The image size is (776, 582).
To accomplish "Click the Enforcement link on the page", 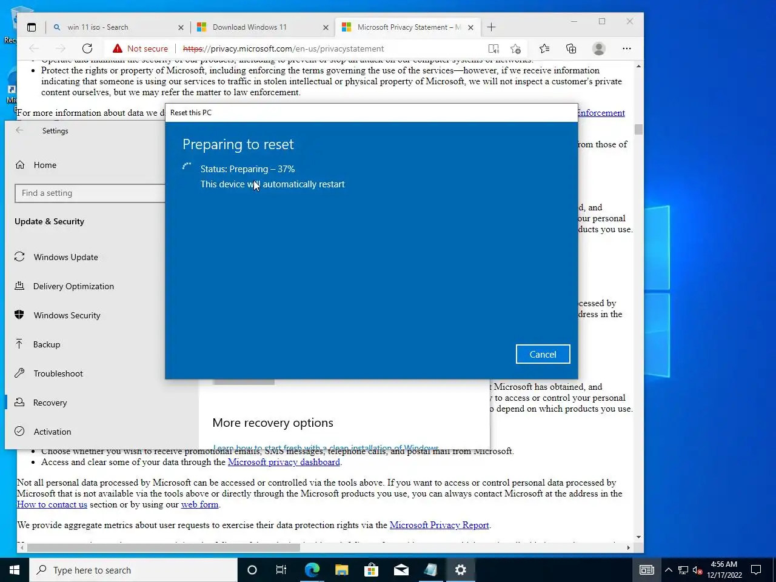I will pos(601,113).
